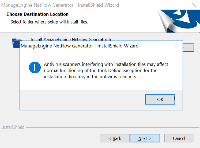This screenshot has width=200, height=148.
Task: Click the antivirus scanners warning message
Action: [x=106, y=70]
